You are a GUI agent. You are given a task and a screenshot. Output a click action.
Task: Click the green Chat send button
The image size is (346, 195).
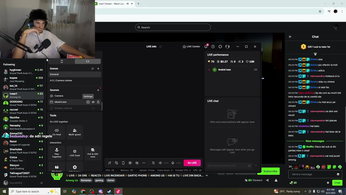337,183
